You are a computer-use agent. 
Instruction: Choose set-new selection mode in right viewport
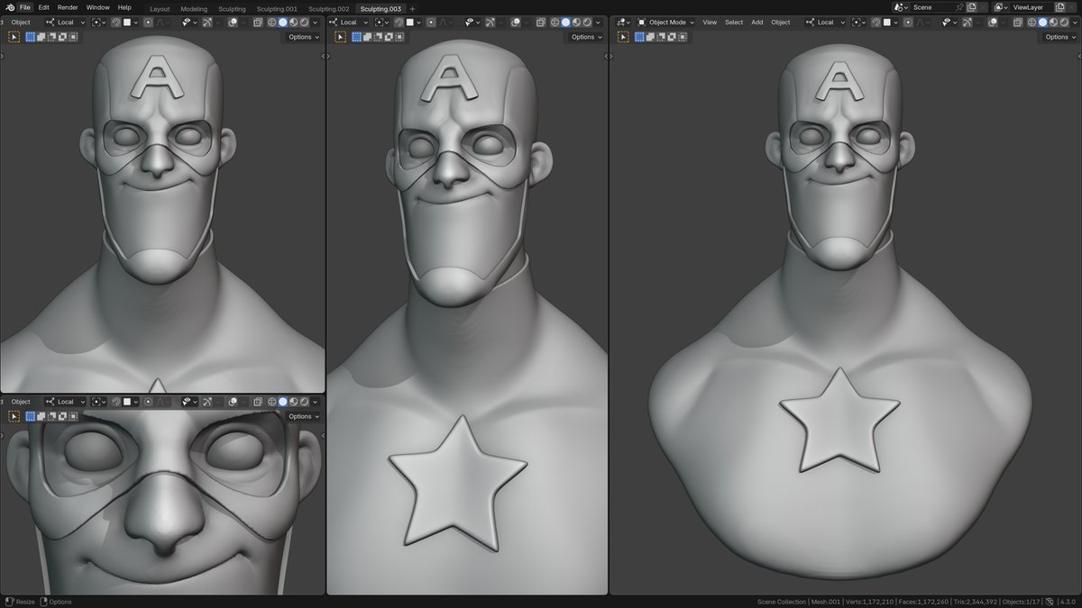(639, 37)
